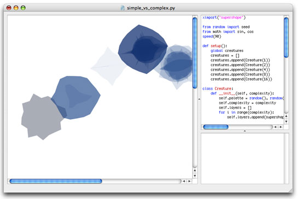Image resolution: width=301 pixels, height=199 pixels.
Task: Click the creatures.append(Creature(16)) line
Action: tap(241, 79)
